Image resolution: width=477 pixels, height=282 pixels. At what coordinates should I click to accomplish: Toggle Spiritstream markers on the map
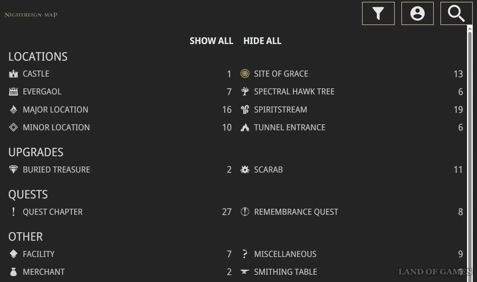coord(351,109)
